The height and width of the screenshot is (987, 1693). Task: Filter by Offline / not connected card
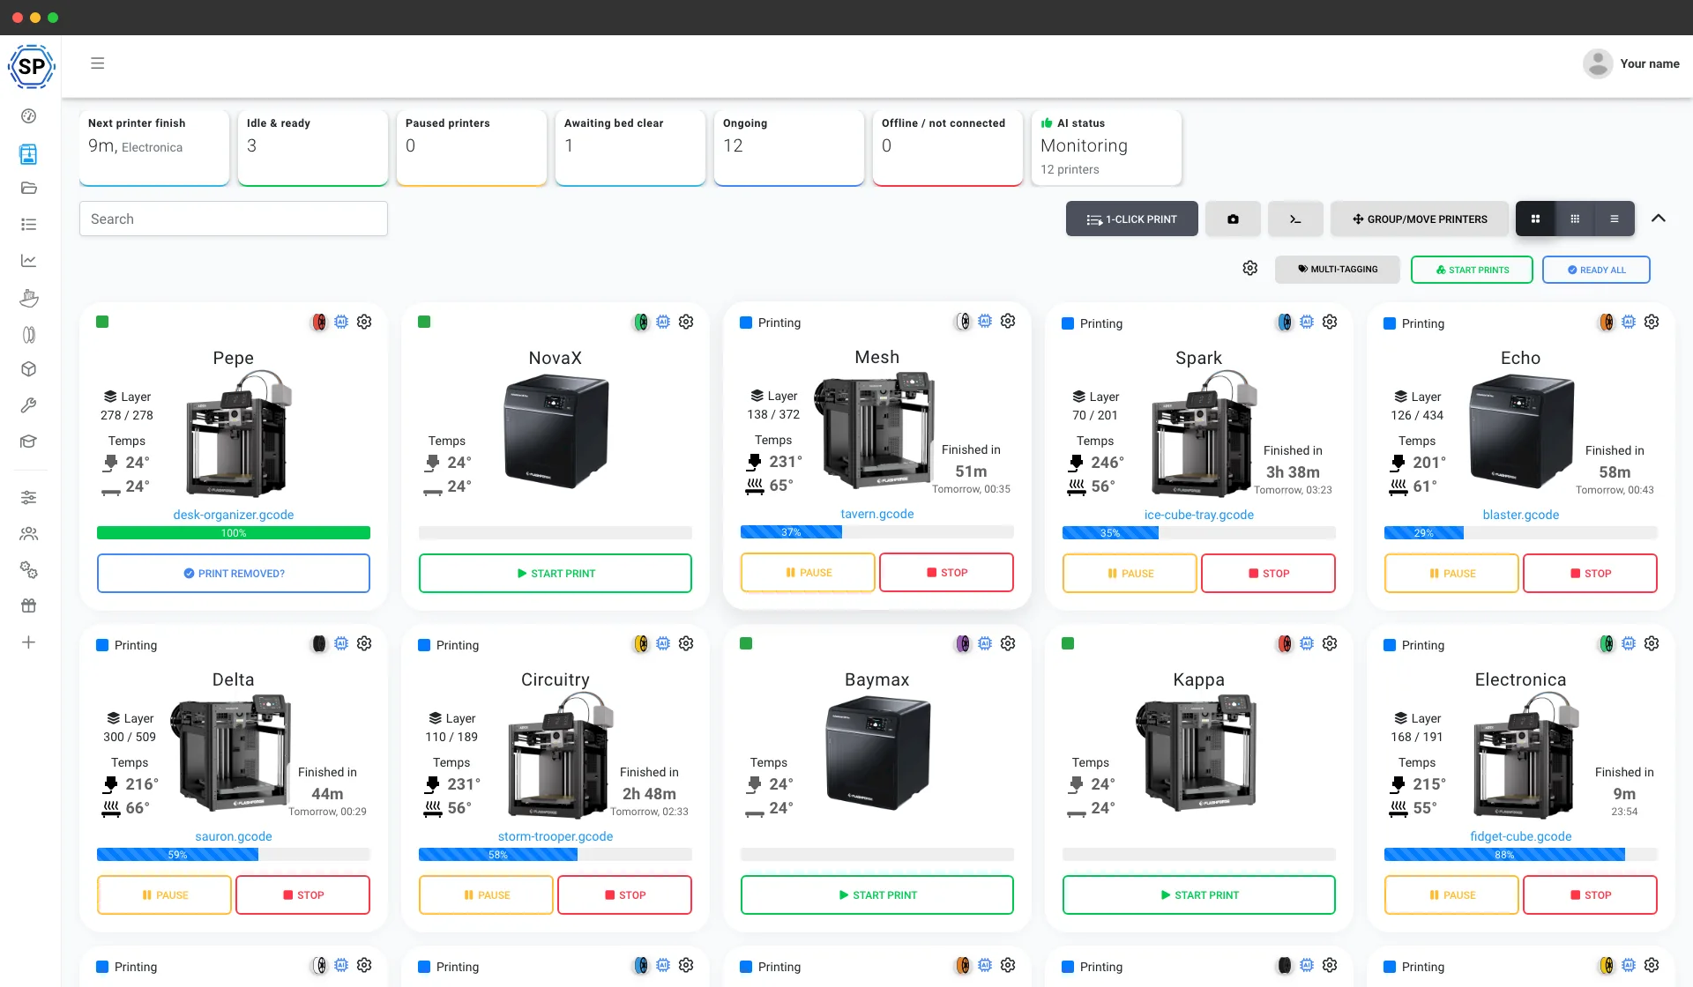tap(948, 147)
